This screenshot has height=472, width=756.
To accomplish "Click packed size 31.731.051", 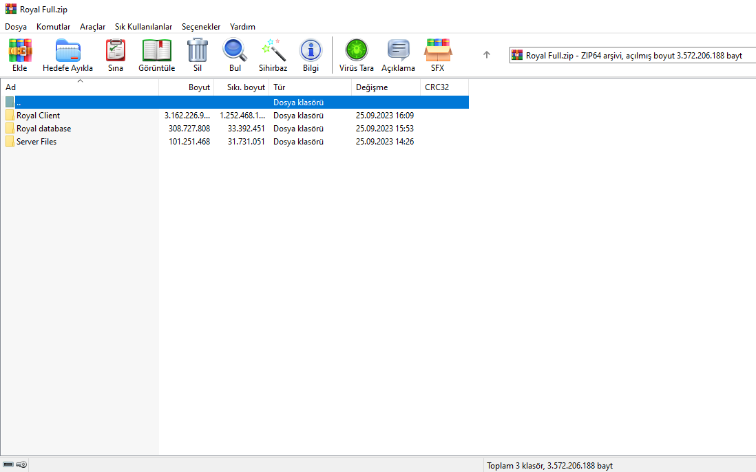I will coord(246,141).
